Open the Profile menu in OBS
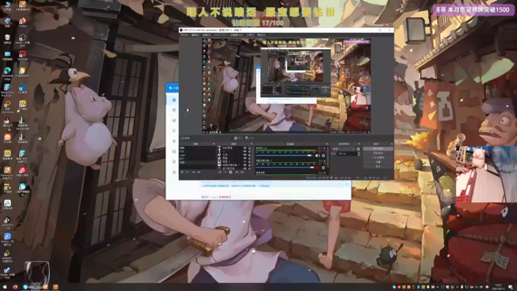The image size is (517, 291). point(220,35)
